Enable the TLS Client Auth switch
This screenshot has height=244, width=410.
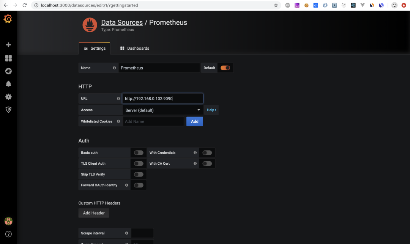tap(139, 163)
